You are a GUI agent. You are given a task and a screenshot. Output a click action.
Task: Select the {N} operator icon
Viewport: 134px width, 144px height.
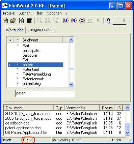pos(74,21)
